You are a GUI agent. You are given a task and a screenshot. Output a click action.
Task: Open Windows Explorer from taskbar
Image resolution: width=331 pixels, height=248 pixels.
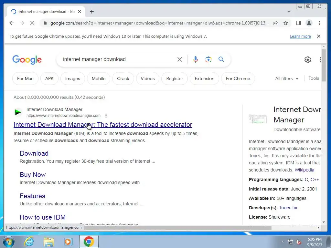coord(49,242)
